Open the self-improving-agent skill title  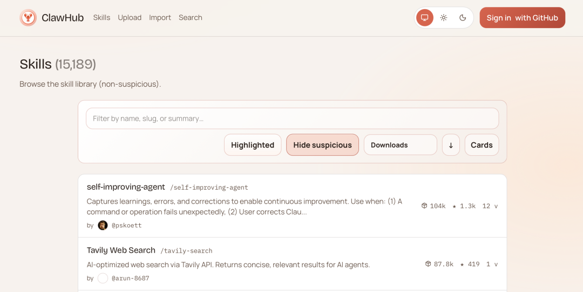[126, 187]
